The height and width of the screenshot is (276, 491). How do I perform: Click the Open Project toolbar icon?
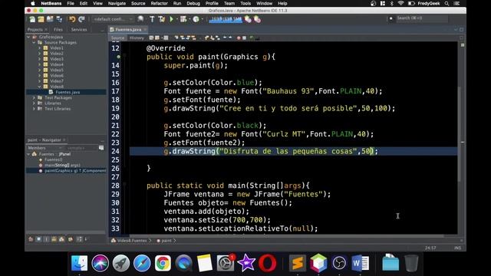point(50,19)
